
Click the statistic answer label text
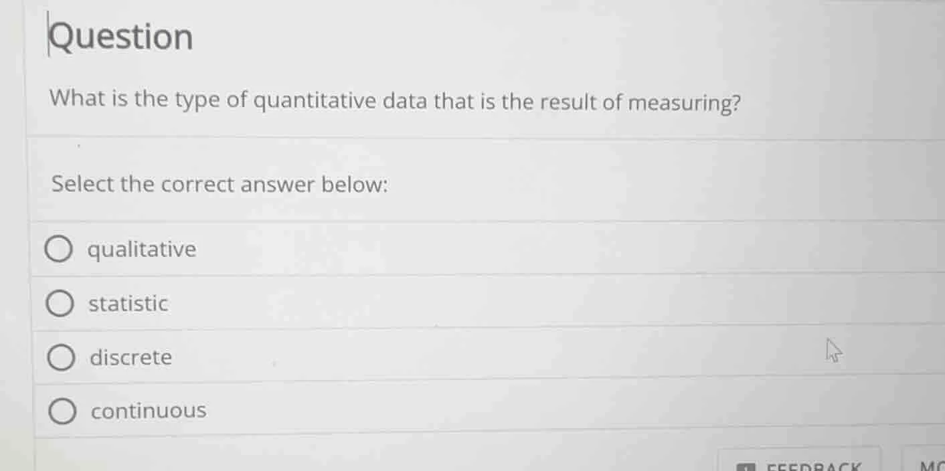(127, 304)
